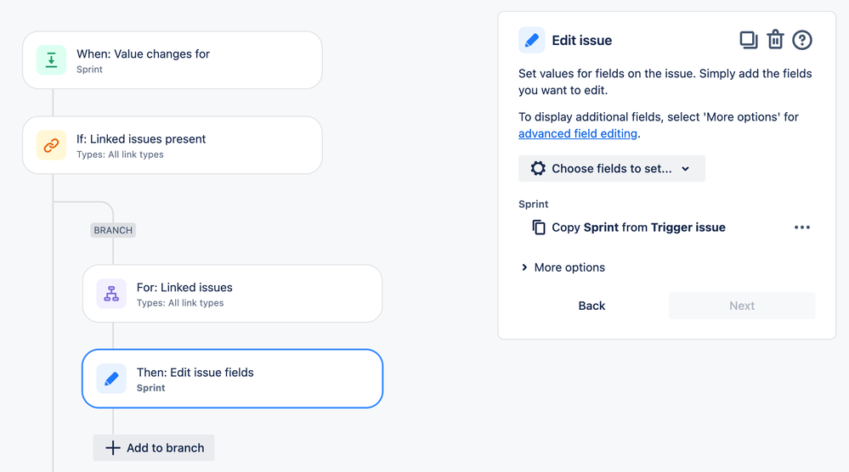The width and height of the screenshot is (849, 472).
Task: Click the Back button
Action: (x=591, y=306)
